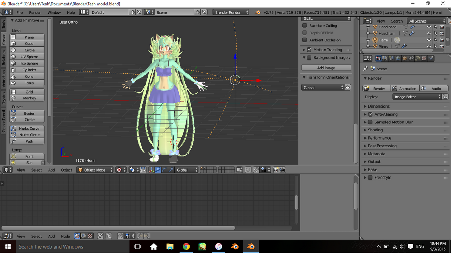Enable the Background Images checkbox
Image resolution: width=451 pixels, height=270 pixels.
click(x=309, y=58)
